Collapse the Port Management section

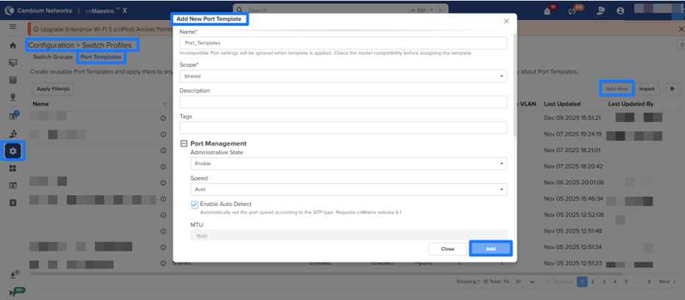click(184, 143)
